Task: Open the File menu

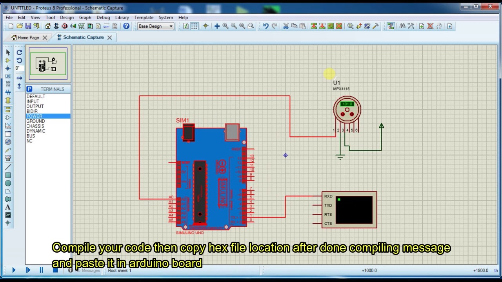Action: (x=9, y=17)
